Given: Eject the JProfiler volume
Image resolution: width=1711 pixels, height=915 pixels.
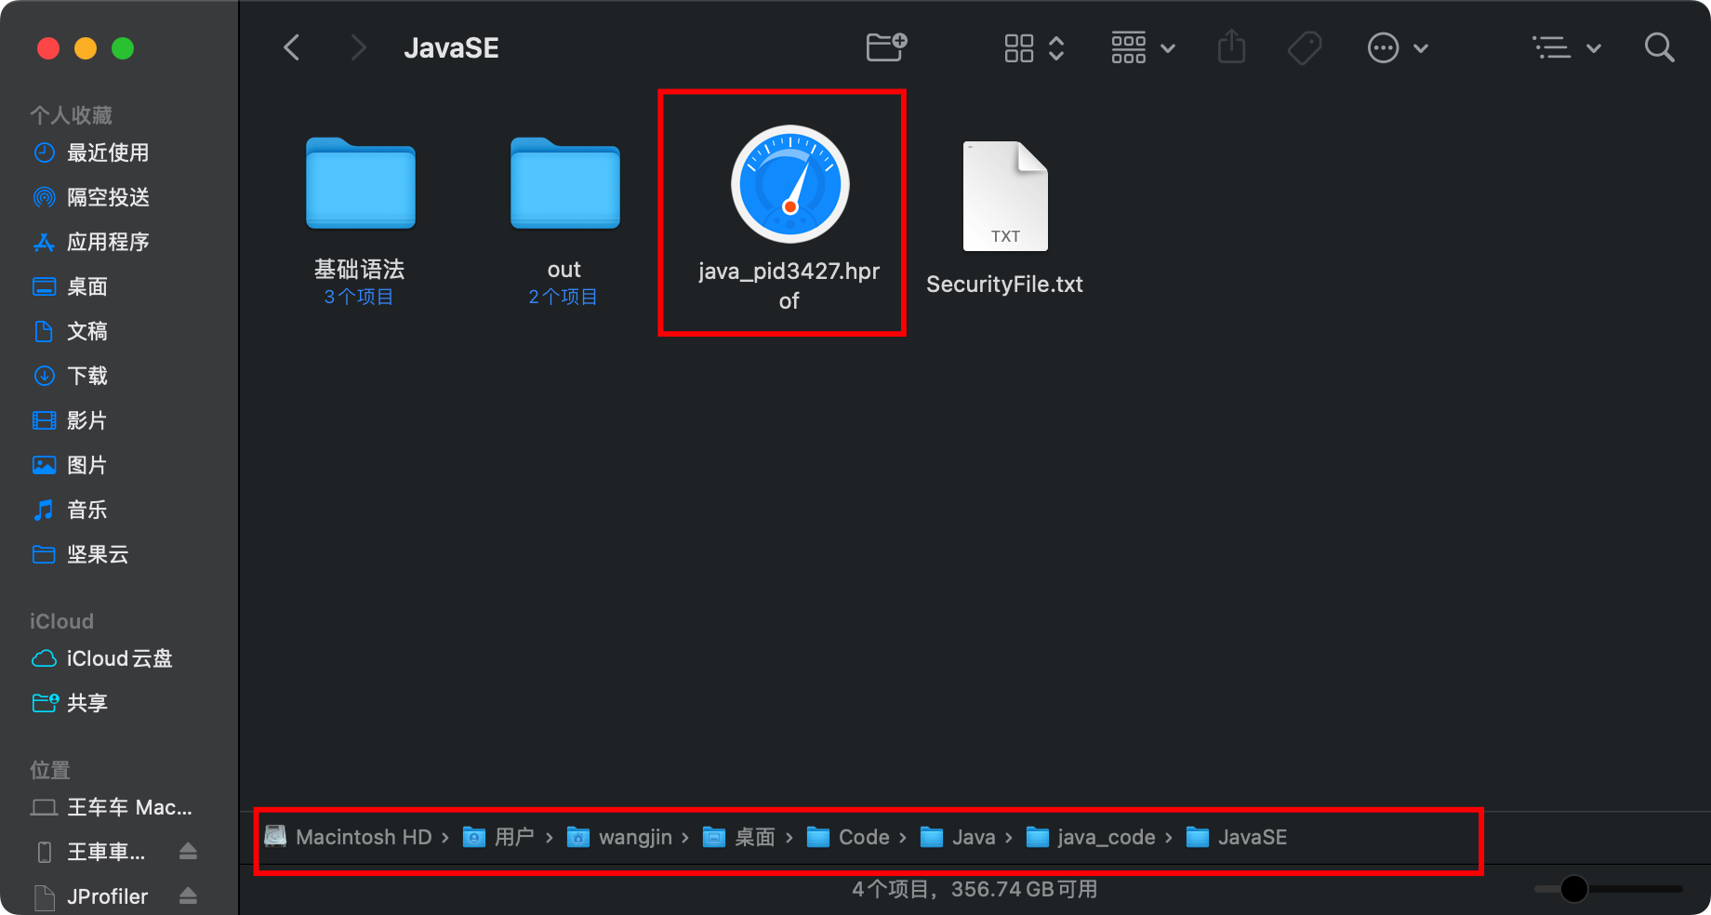Looking at the screenshot, I should pos(188,895).
